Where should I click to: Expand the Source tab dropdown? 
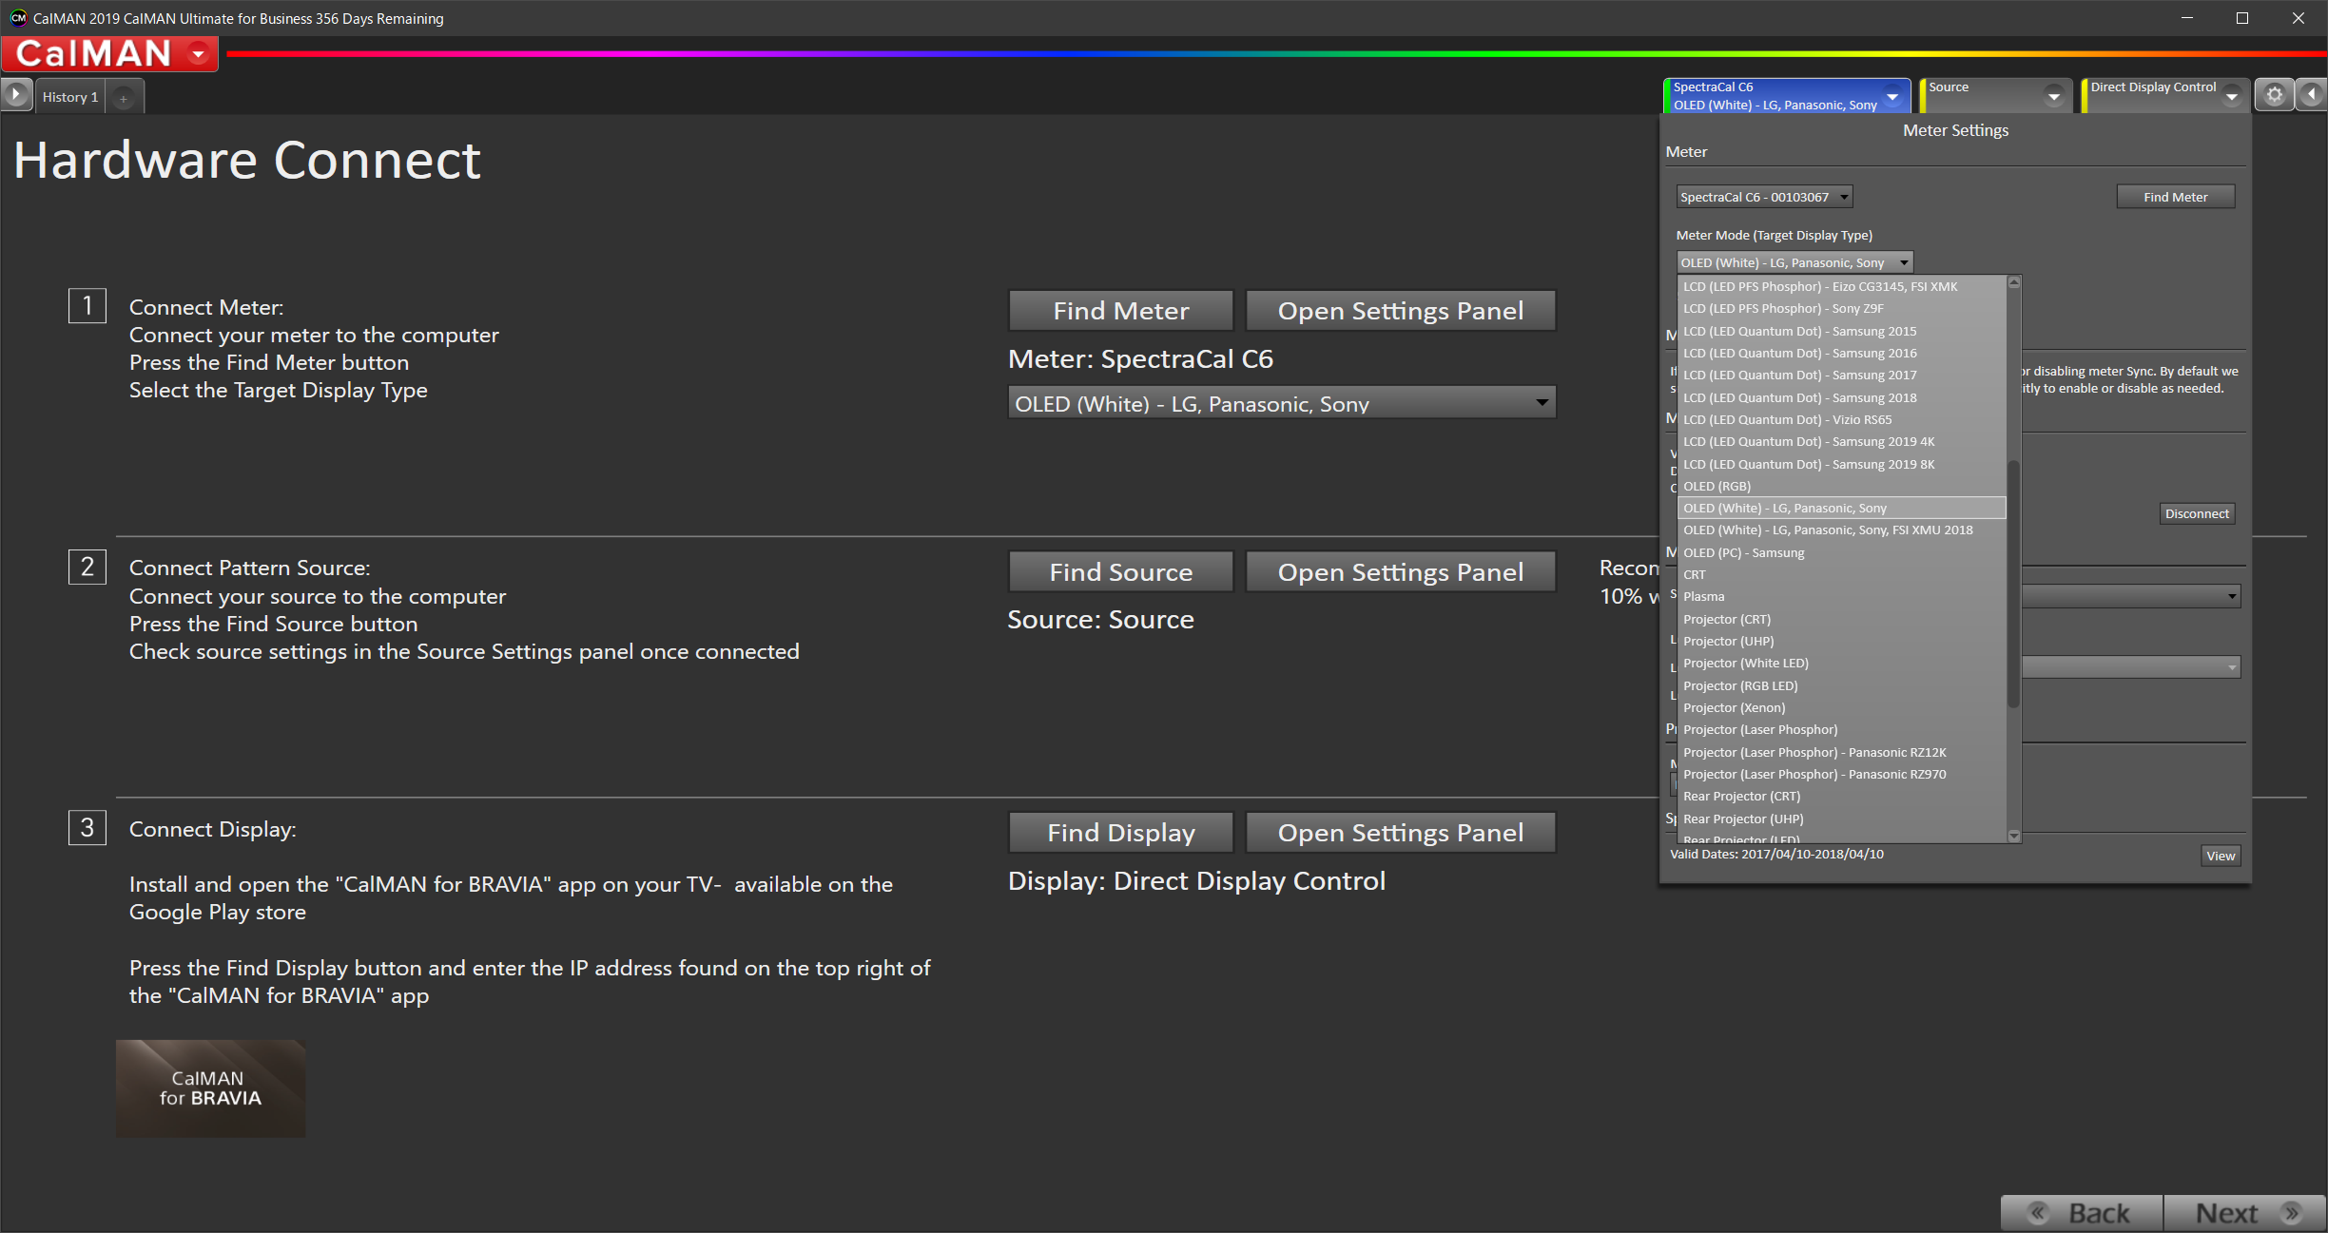click(x=2054, y=96)
